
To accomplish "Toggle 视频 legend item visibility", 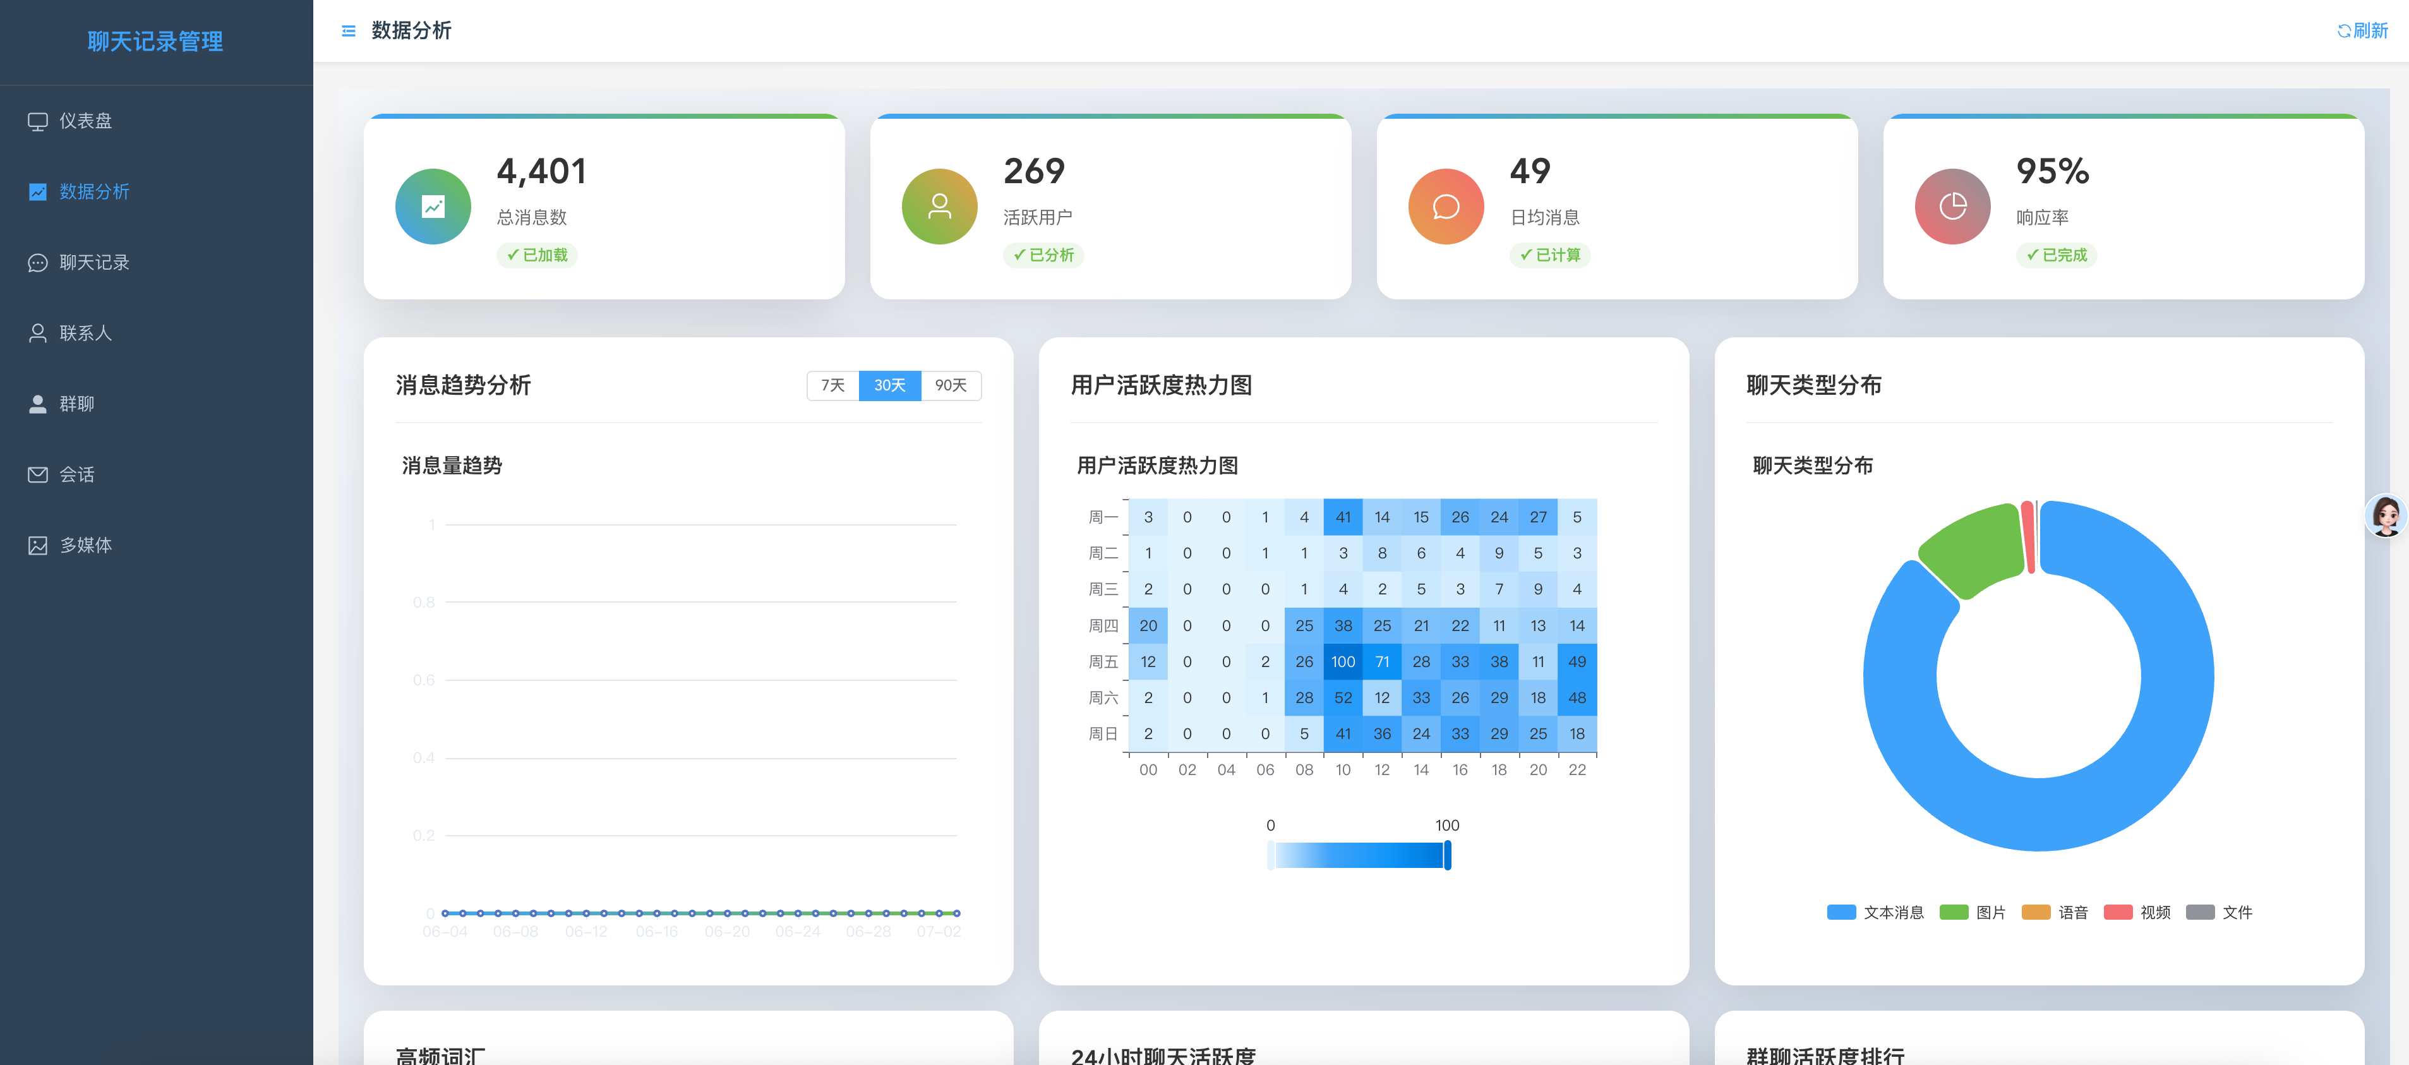I will pyautogui.click(x=2136, y=912).
